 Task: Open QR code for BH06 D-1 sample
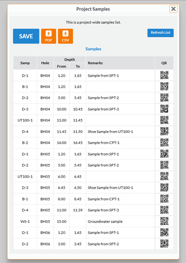pos(164,232)
